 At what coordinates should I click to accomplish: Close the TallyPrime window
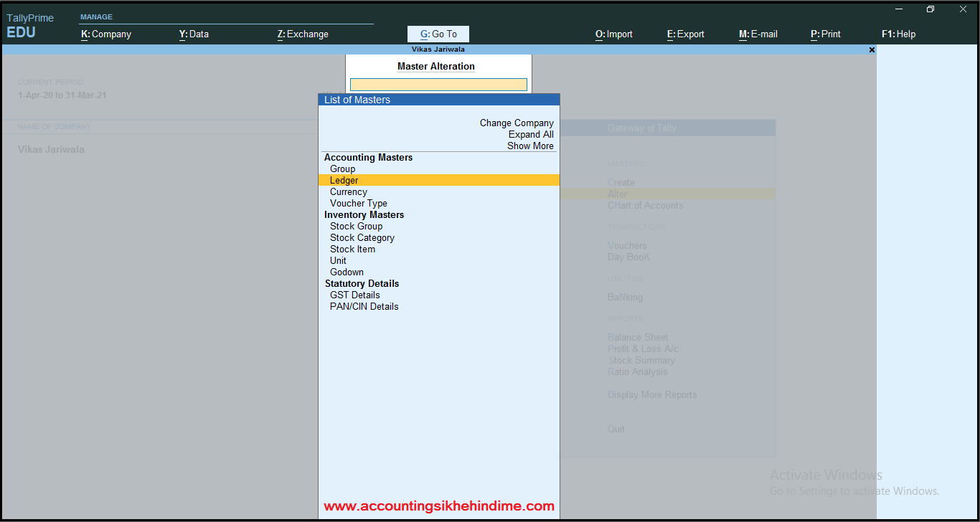tap(963, 9)
